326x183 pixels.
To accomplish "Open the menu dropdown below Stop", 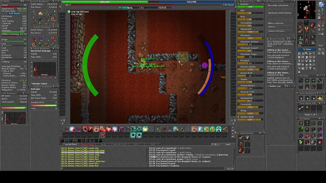I will [321, 49].
